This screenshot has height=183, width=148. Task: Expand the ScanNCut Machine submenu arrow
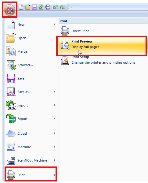click(x=55, y=160)
